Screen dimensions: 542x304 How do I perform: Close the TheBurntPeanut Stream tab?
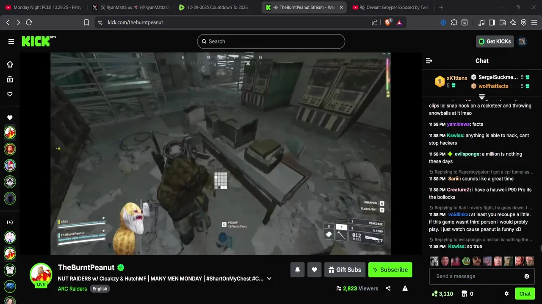341,7
